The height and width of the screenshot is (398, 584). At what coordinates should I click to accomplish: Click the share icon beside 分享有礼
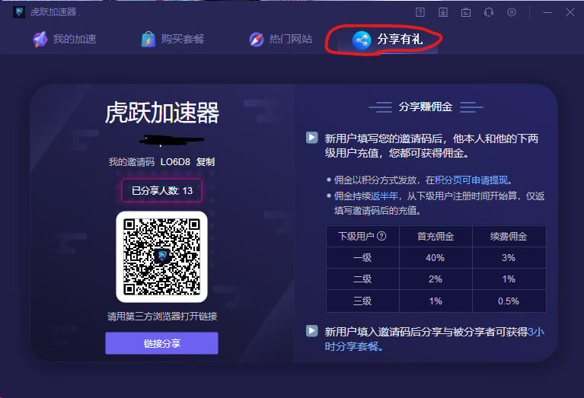pos(361,40)
